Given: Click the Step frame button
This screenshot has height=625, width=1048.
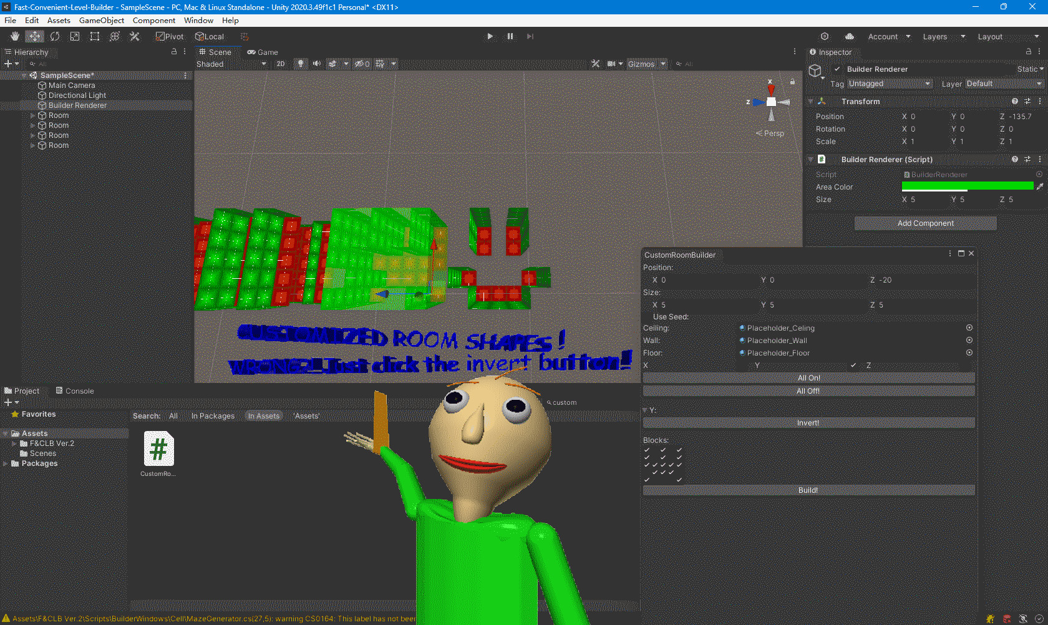Looking at the screenshot, I should [530, 36].
